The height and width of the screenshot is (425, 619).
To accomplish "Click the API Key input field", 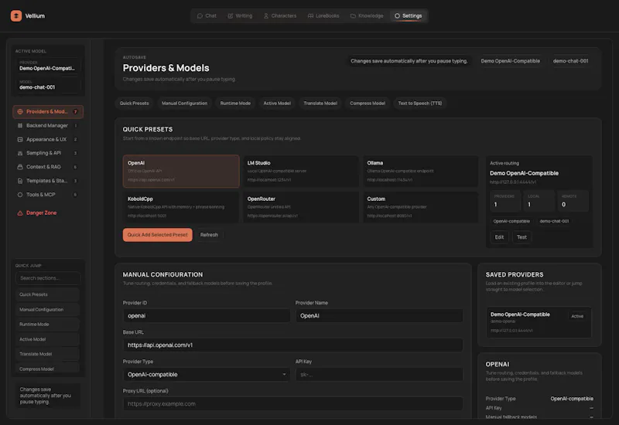I will click(x=379, y=375).
